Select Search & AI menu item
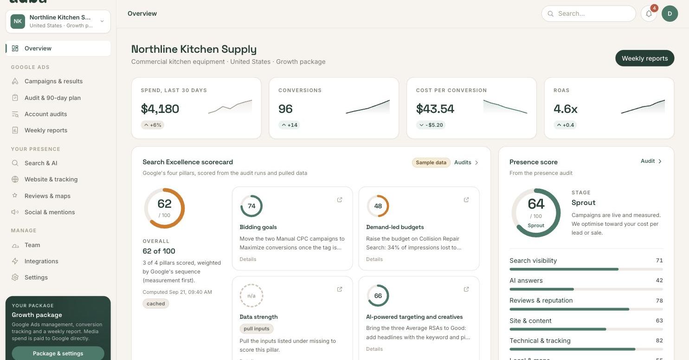This screenshot has height=360, width=689. 58,163
